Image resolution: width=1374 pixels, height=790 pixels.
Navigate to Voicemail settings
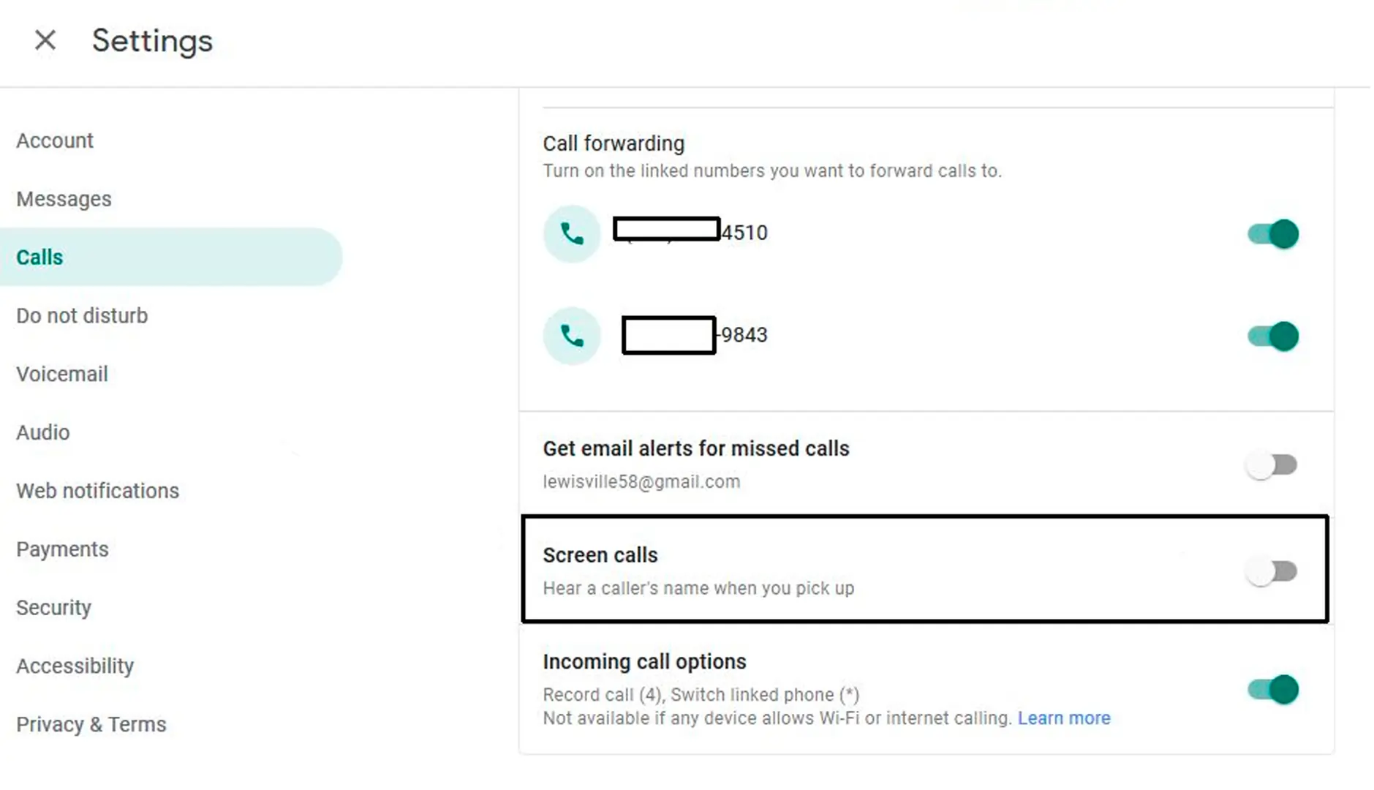(x=62, y=375)
